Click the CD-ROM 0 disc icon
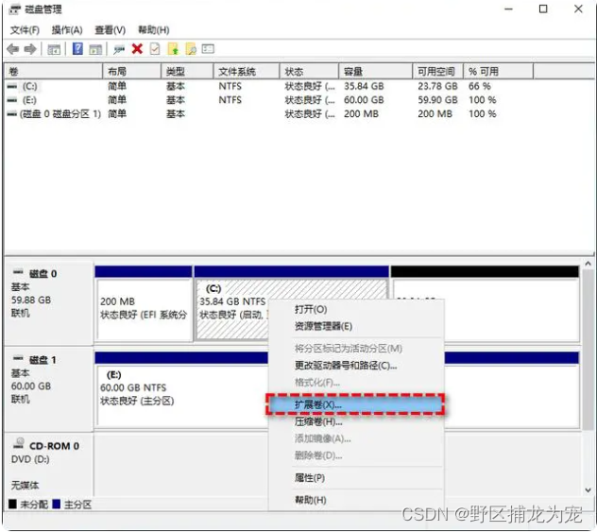 coord(19,443)
